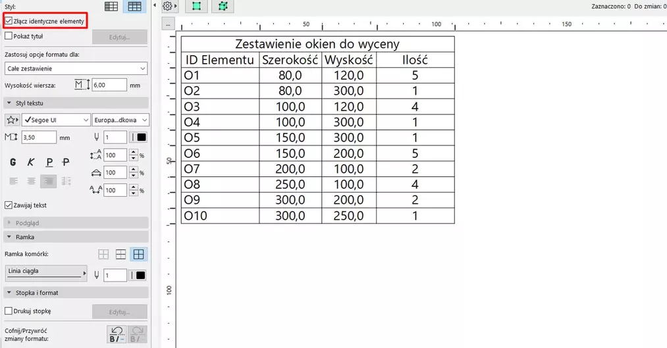
Task: Apply italic formatting with the K button
Action: click(x=31, y=162)
